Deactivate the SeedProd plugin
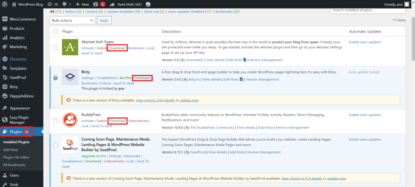The width and height of the screenshot is (415, 187). 133,156
